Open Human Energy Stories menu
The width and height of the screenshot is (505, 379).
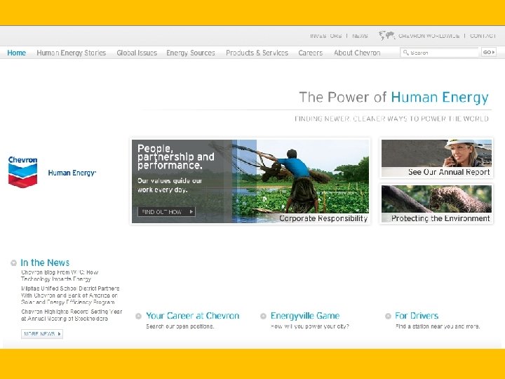71,53
